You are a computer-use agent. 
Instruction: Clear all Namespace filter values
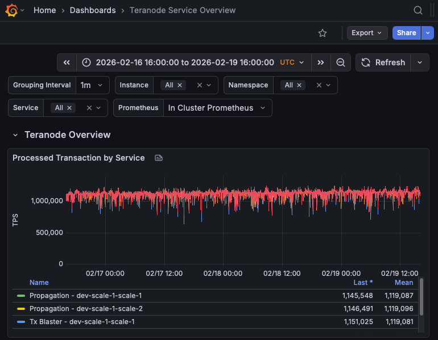(319, 85)
